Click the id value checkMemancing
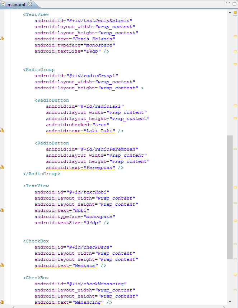Viewport: 238px width, 308px height. click(x=97, y=284)
